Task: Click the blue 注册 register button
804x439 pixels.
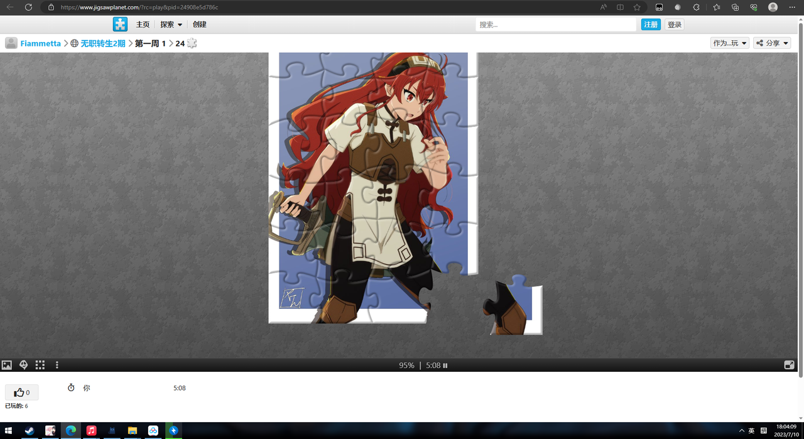Action: click(x=651, y=24)
